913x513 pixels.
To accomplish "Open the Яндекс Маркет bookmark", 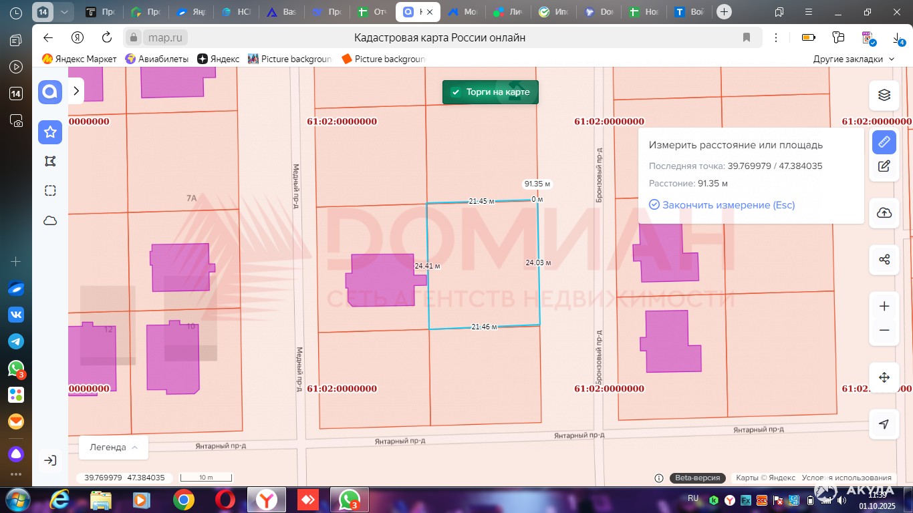I will click(x=80, y=59).
